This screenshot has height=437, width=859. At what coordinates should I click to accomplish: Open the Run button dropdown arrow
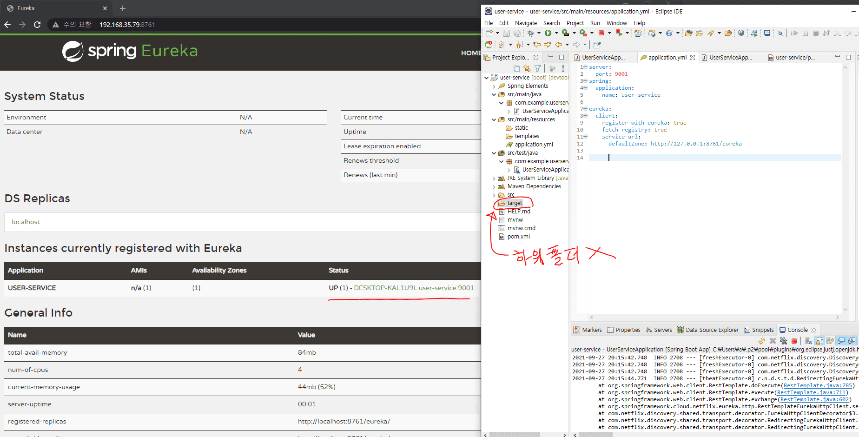click(x=556, y=33)
